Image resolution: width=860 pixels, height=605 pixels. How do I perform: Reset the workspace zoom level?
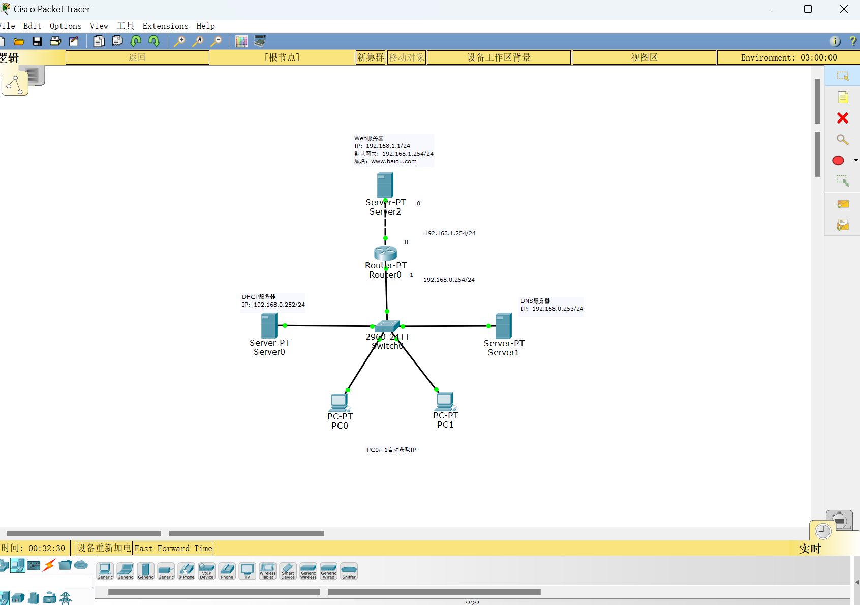(198, 41)
